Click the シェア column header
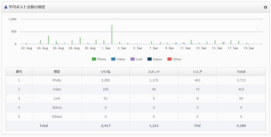271x137 pixels. pos(197,72)
